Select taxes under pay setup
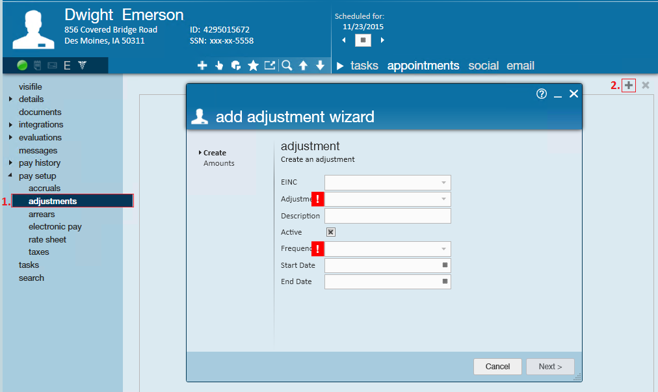Image resolution: width=658 pixels, height=392 pixels. [x=38, y=252]
